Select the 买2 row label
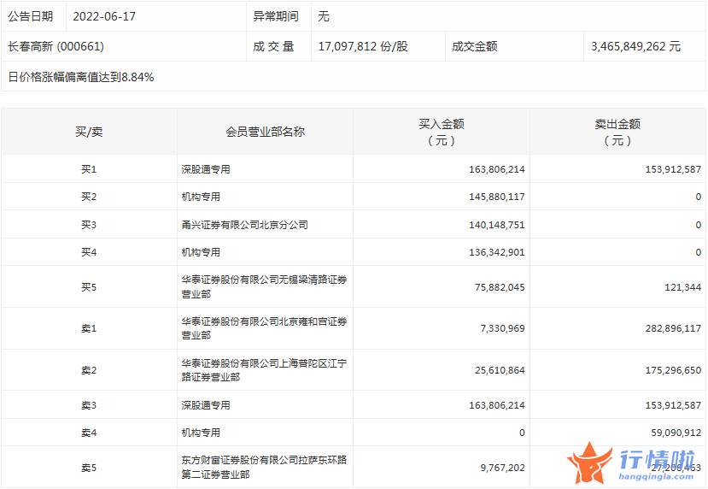708x489 pixels. pyautogui.click(x=89, y=197)
